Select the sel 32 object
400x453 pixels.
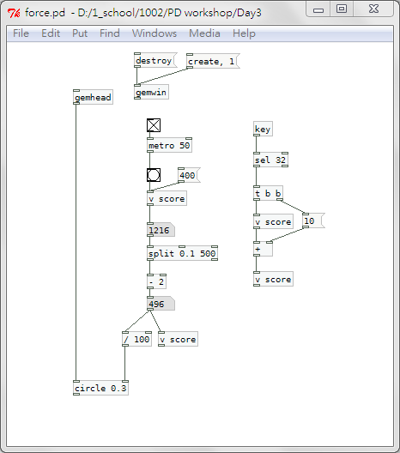(x=270, y=160)
